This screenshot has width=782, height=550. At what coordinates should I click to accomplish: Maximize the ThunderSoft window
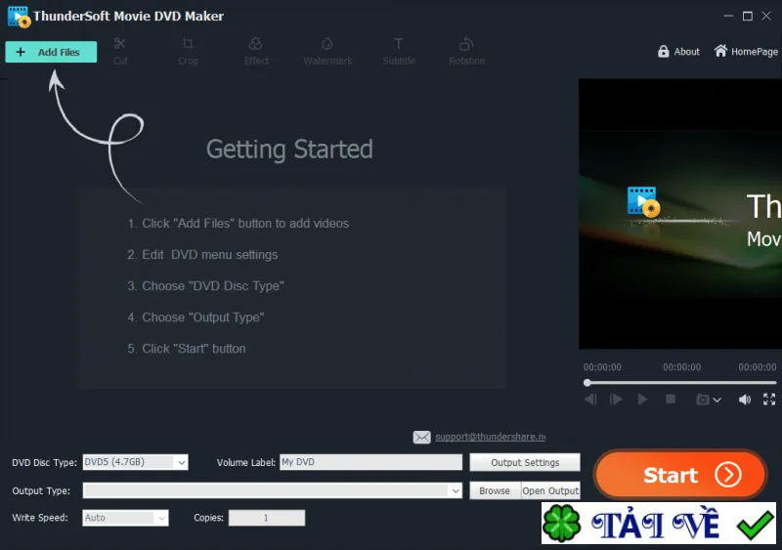tap(748, 16)
